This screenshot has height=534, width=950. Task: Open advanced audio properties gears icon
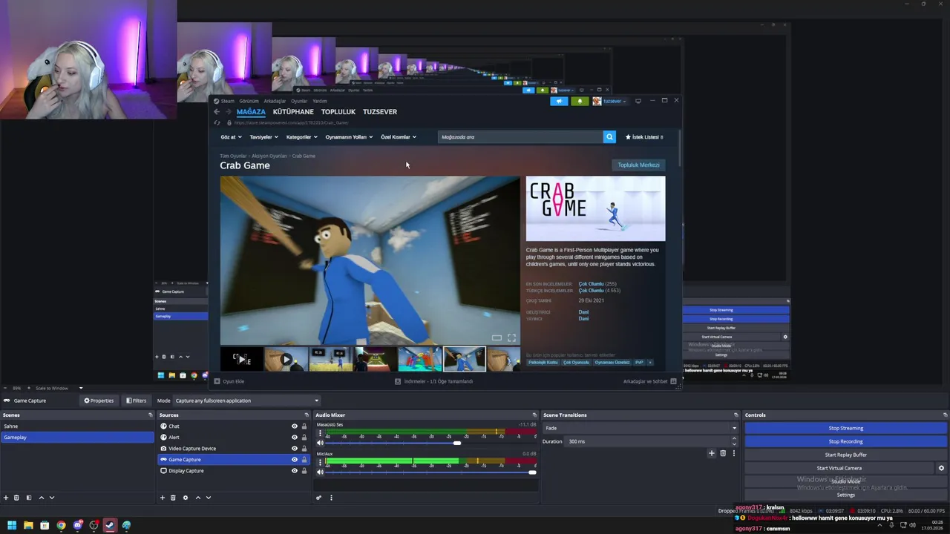(319, 498)
